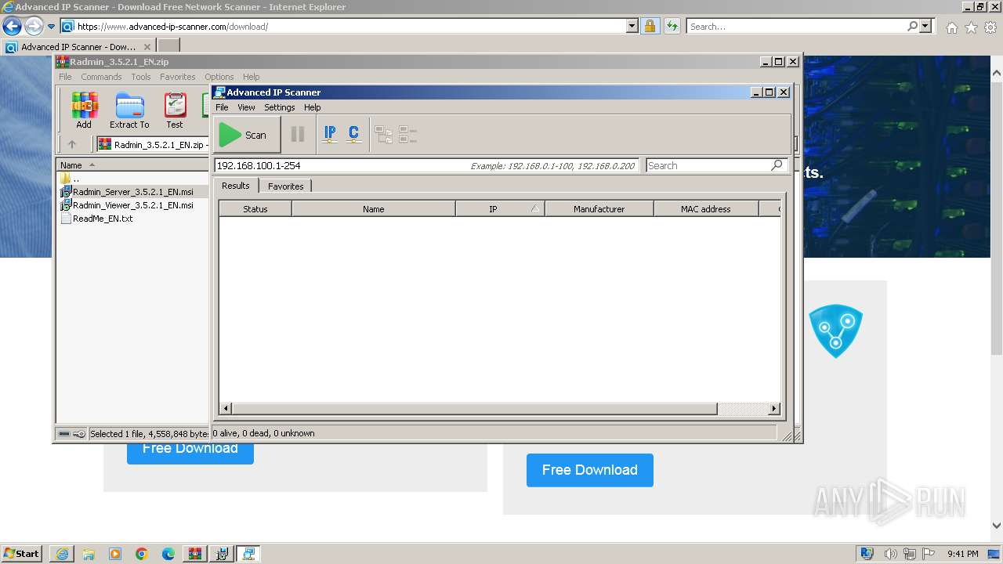Click results horizontal scrollbar right arrow
The image size is (1003, 564).
[x=774, y=408]
